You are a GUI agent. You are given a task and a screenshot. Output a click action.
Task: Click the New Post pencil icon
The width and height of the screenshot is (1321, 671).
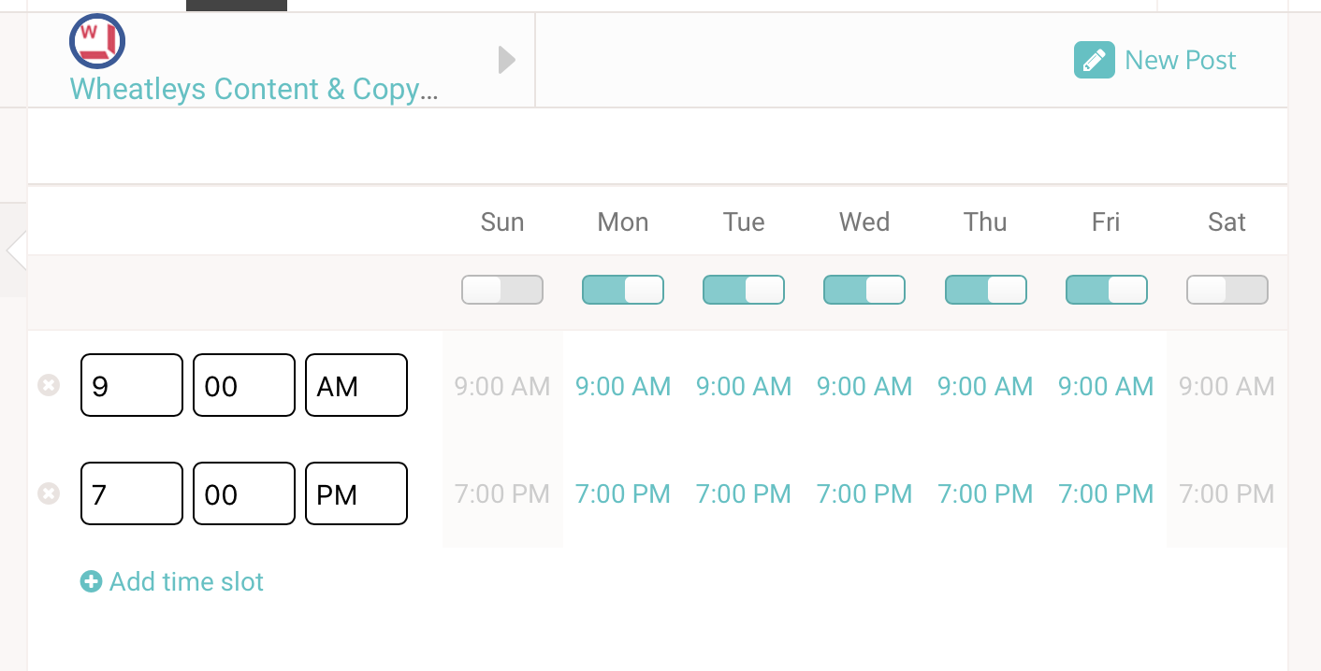tap(1094, 60)
